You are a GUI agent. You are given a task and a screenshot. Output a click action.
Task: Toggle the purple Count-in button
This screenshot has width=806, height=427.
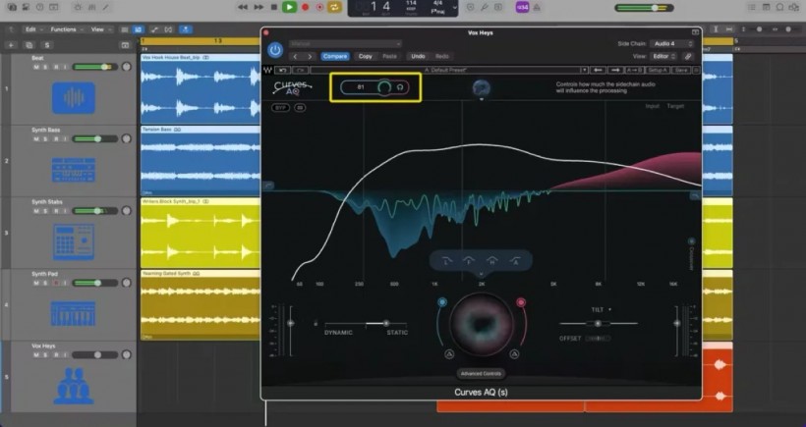point(522,7)
